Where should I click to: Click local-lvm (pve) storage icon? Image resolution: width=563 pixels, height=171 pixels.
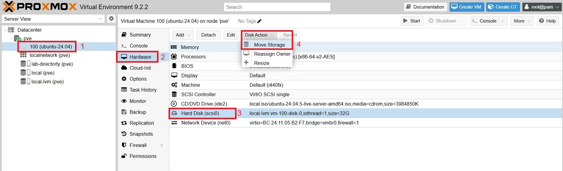(23, 82)
